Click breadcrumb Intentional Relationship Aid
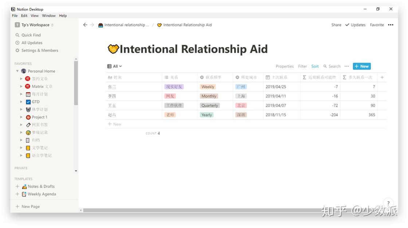The image size is (408, 228). 184,25
